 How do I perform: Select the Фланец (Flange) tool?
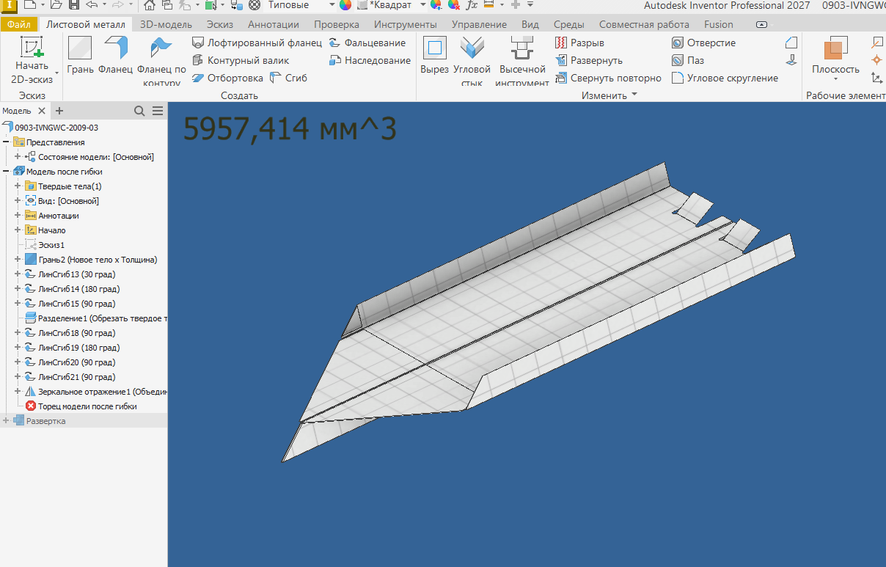click(115, 56)
